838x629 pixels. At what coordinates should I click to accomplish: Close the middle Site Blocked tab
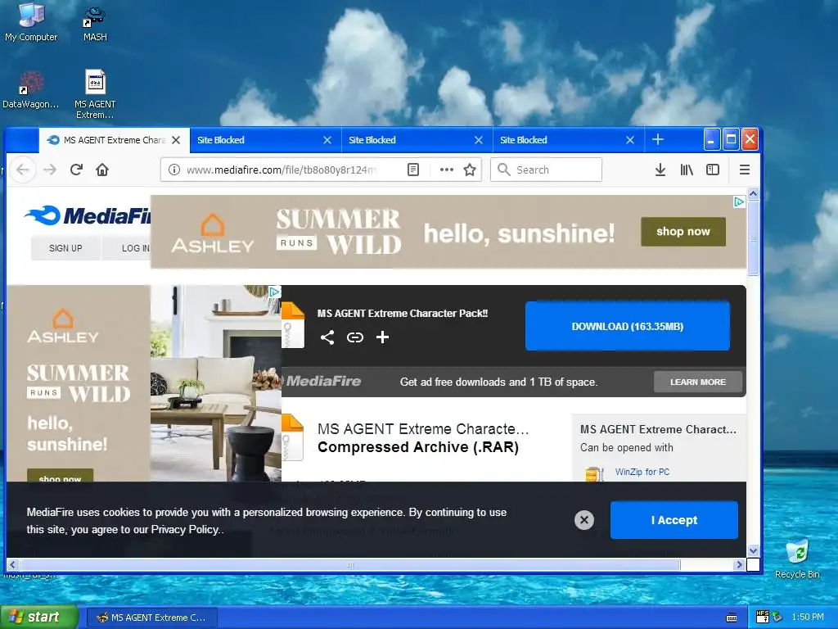pos(479,140)
